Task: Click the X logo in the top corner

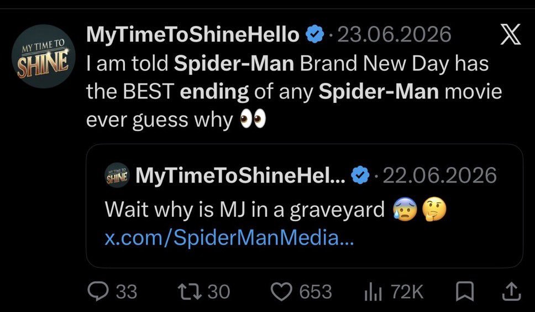Action: coord(511,34)
